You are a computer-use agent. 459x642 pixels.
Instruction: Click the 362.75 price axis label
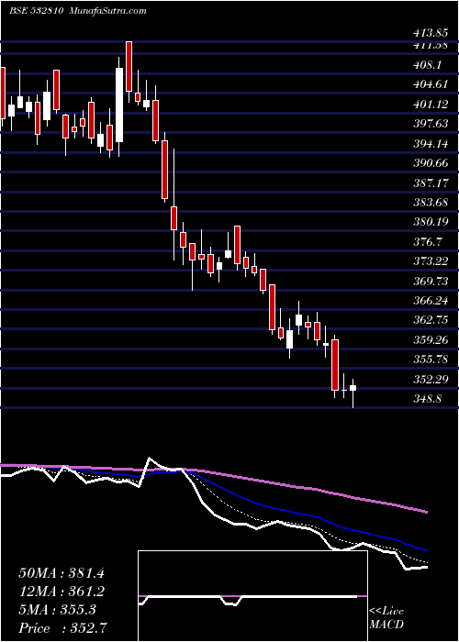(431, 320)
